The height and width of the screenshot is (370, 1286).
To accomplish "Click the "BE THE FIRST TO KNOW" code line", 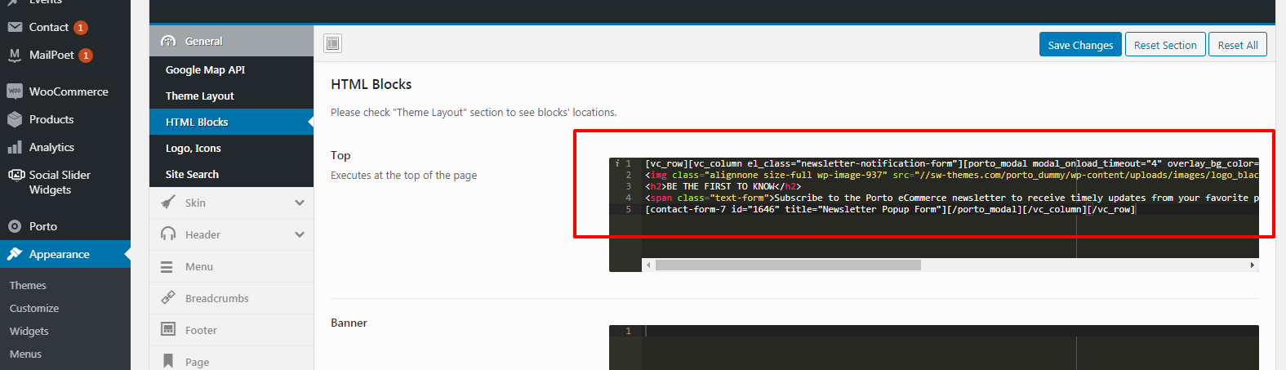I will tap(723, 186).
